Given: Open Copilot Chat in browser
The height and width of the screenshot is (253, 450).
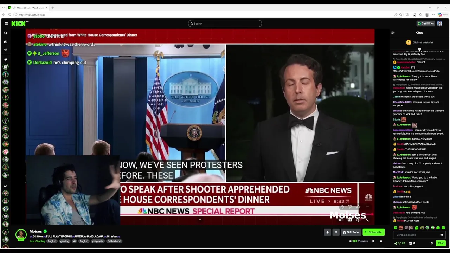Looking at the screenshot, I should (442, 15).
